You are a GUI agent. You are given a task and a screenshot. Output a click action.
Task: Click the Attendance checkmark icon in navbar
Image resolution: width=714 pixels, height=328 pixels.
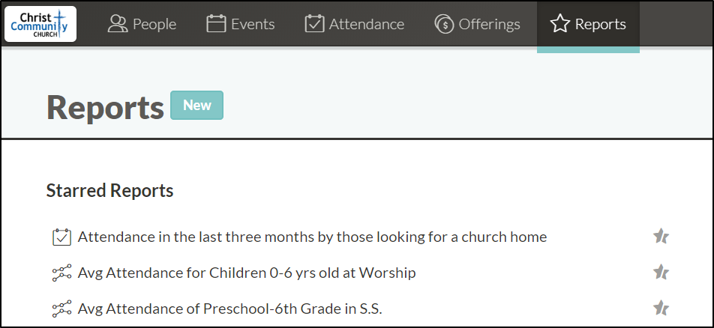(x=314, y=24)
